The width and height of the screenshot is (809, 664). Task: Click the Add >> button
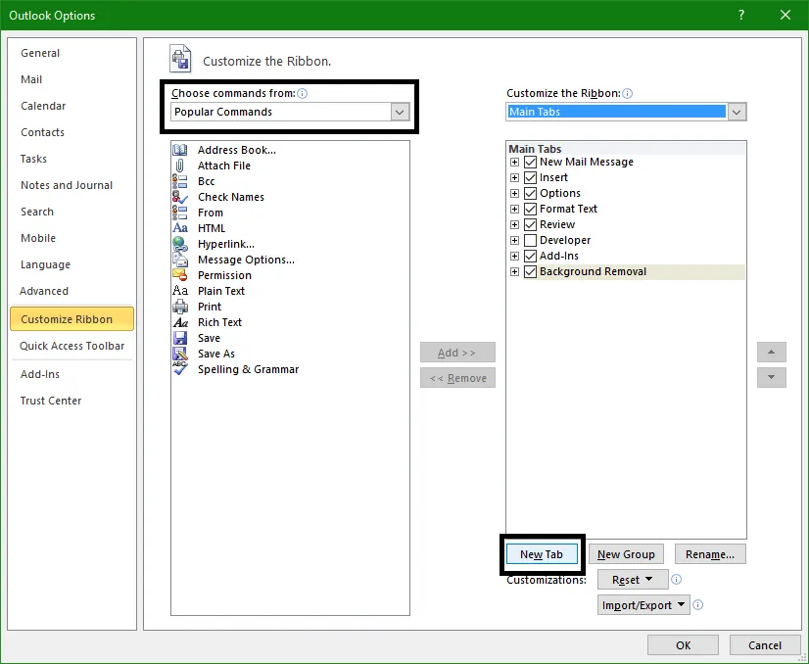(x=457, y=353)
